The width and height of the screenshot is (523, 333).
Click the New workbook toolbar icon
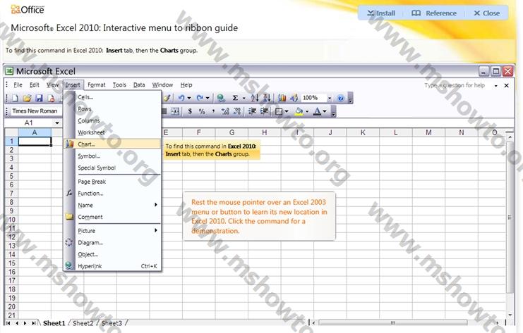coord(15,99)
